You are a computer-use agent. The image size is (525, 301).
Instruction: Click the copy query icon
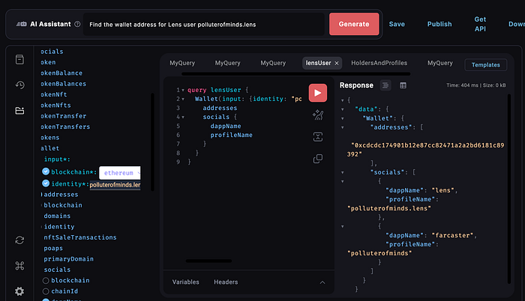tap(317, 159)
